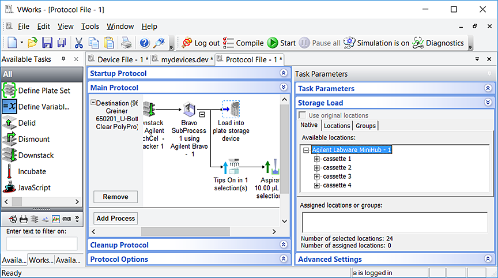The height and width of the screenshot is (278, 498).
Task: Collapse the Agilent Labware MiniHub tree node
Action: pos(306,150)
